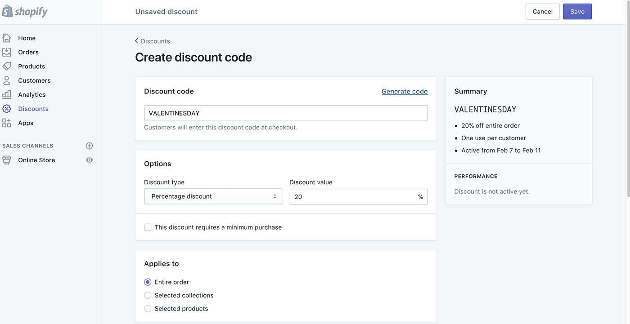Go back using the Discounts chevron

click(x=136, y=41)
